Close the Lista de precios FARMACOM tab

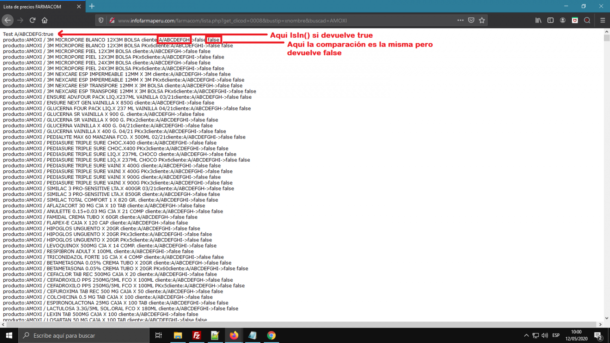[79, 7]
